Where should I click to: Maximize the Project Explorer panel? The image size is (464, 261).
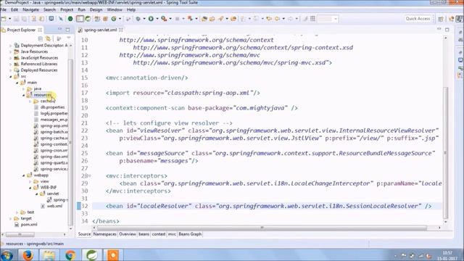point(67,30)
